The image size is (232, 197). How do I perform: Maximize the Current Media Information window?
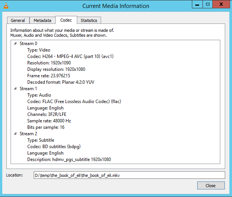(208, 4)
